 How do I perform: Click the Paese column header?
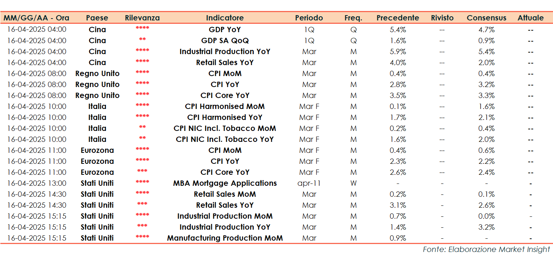click(97, 18)
